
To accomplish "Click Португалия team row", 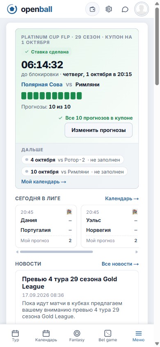I will [x=46, y=230].
